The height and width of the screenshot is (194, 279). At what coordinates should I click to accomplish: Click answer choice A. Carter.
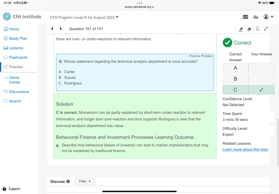pos(67,72)
